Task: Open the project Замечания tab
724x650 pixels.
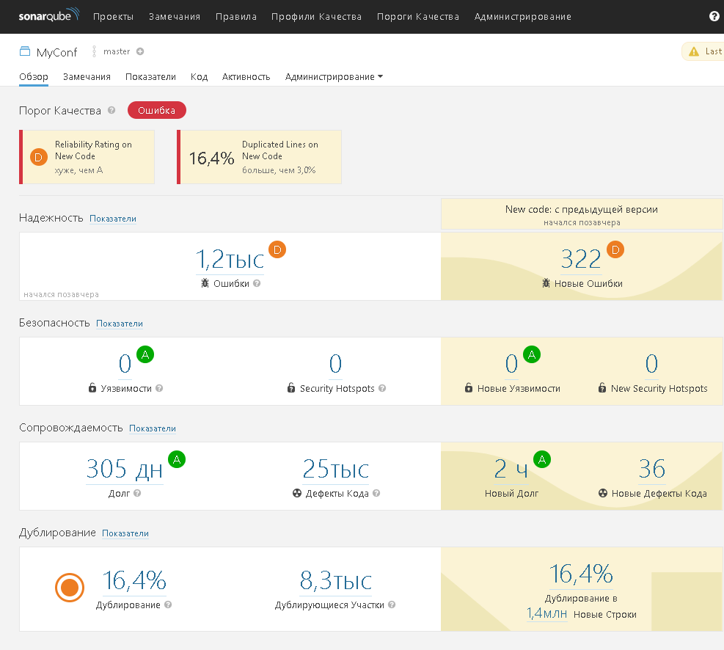Action: click(87, 77)
